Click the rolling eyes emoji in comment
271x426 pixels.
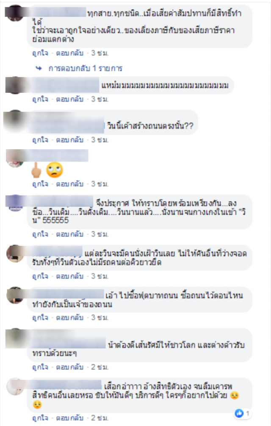pos(55,170)
